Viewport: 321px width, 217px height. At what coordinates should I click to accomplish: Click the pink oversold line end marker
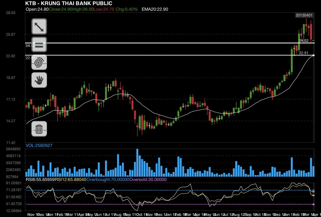(x=313, y=204)
